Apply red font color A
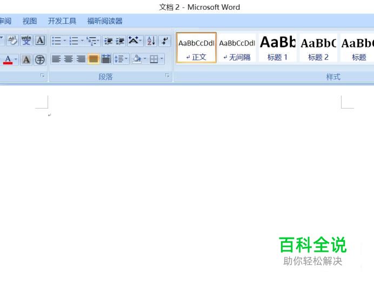This screenshot has width=374, height=285. [8, 59]
